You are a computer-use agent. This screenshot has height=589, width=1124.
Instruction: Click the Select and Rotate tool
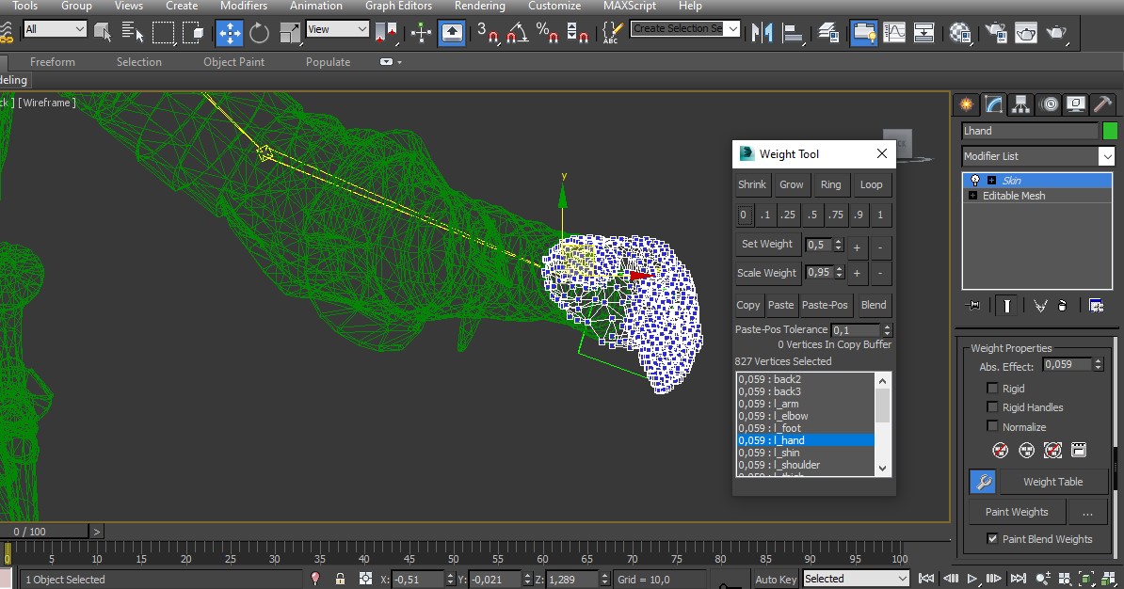coord(260,33)
